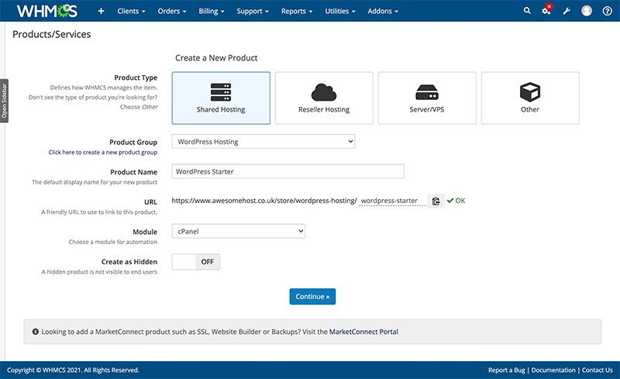The image size is (620, 379).
Task: Open the Addons menu
Action: pos(383,11)
